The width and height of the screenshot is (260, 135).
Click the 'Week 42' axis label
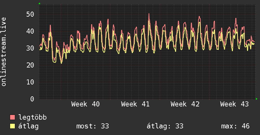click(x=185, y=104)
